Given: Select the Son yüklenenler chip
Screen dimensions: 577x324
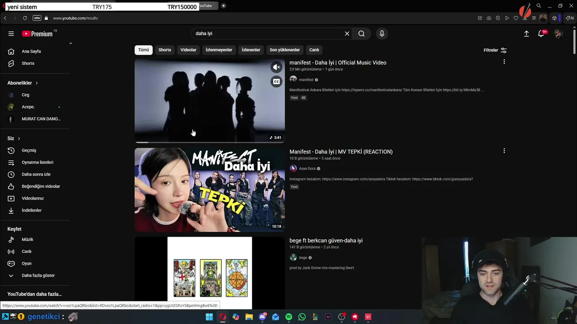Looking at the screenshot, I should point(284,50).
